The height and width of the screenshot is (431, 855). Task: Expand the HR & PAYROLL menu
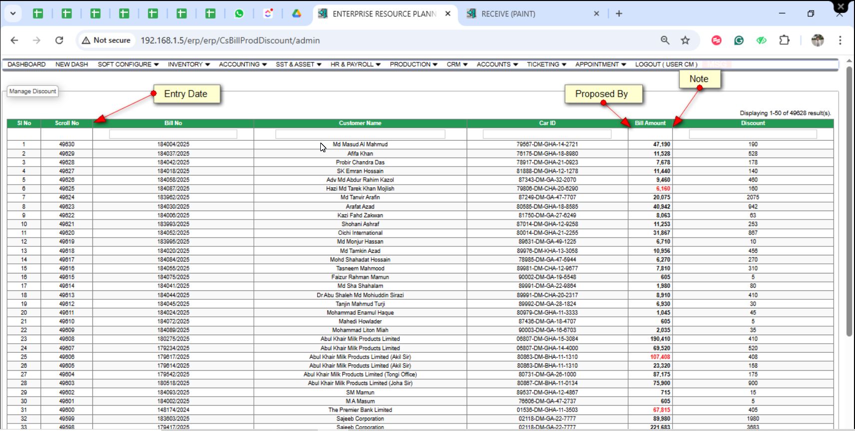click(x=355, y=64)
